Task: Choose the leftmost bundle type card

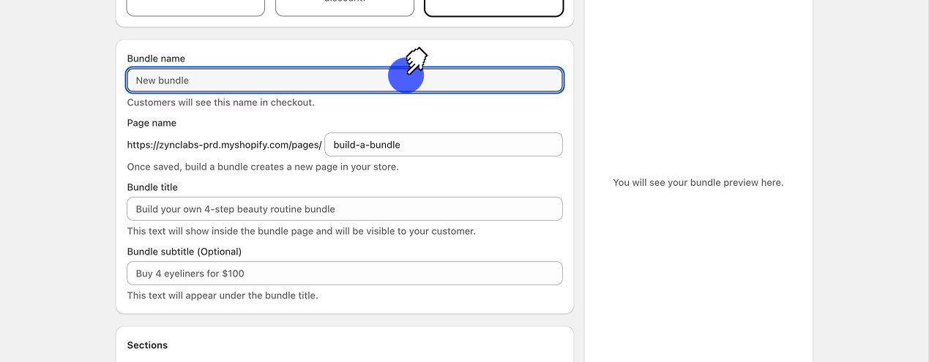Action: (x=195, y=7)
